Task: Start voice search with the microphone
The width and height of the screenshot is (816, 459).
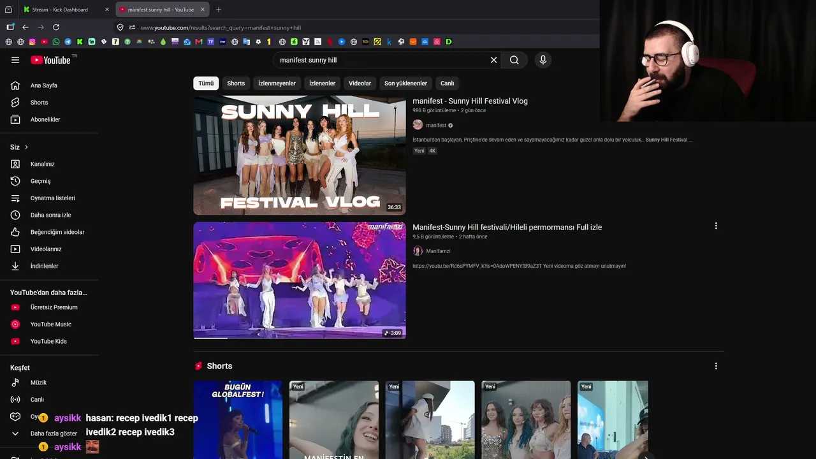Action: pyautogui.click(x=543, y=60)
